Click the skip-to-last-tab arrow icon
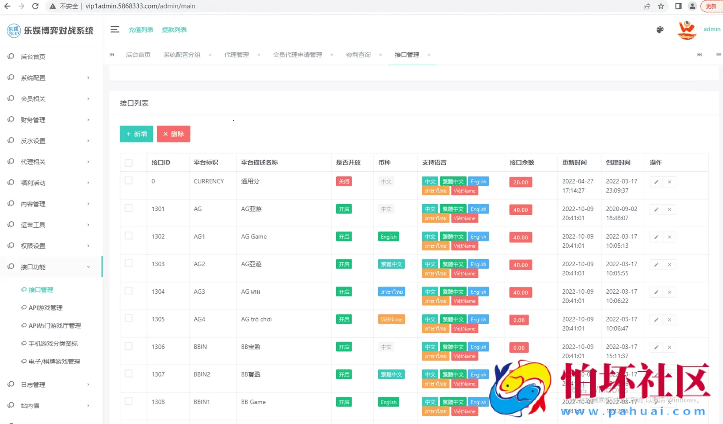This screenshot has height=424, width=723. 699,55
